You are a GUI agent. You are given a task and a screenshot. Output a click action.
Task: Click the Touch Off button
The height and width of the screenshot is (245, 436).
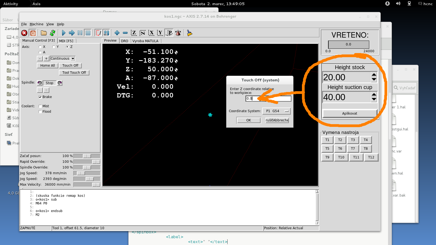click(x=70, y=66)
